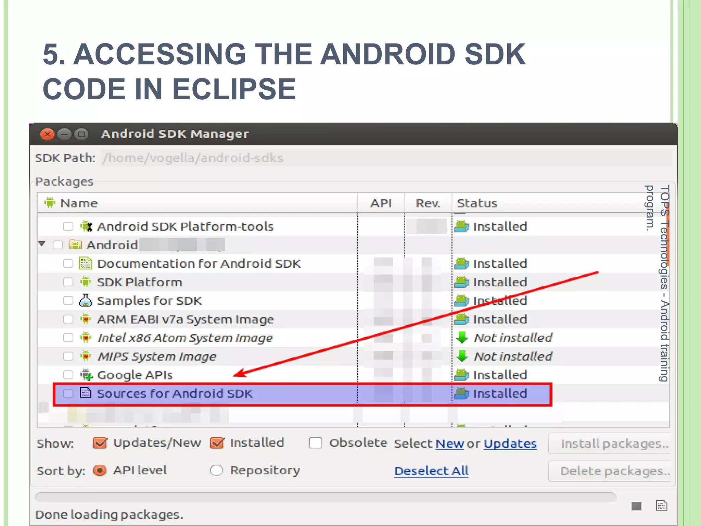Click the loading progress bar
This screenshot has height=526, width=701.
326,497
